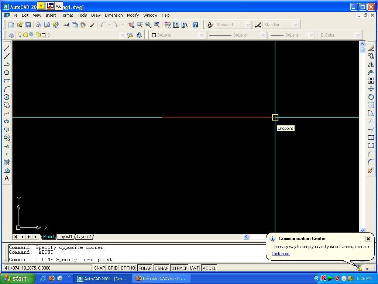The image size is (378, 284).
Task: Click the Windows start button
Action: point(17,278)
